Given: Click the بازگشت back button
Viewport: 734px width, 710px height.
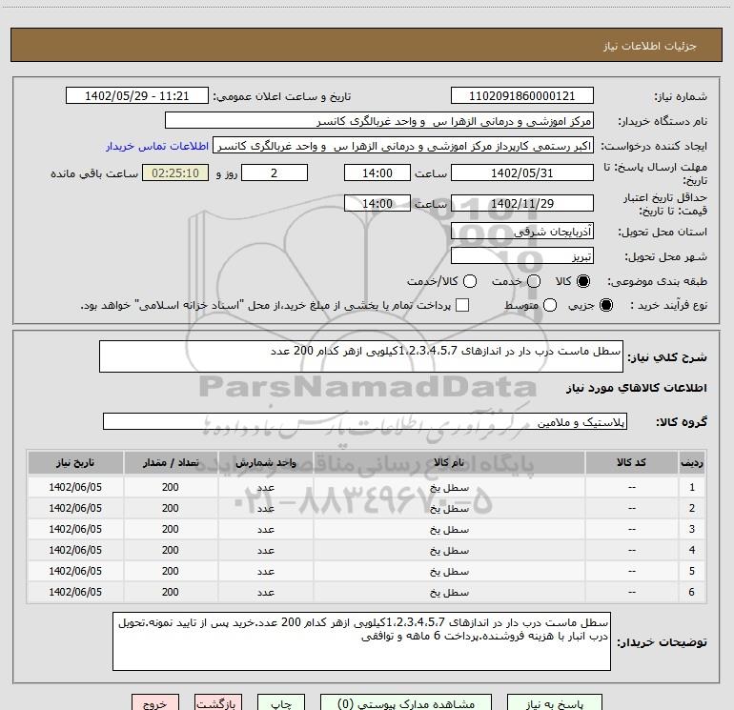Looking at the screenshot, I should tap(218, 703).
